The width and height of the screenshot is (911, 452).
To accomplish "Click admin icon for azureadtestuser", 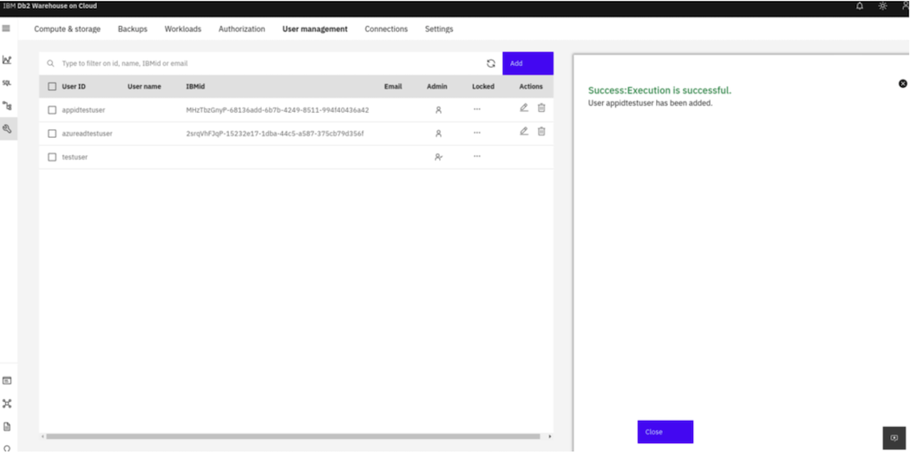I will (439, 133).
